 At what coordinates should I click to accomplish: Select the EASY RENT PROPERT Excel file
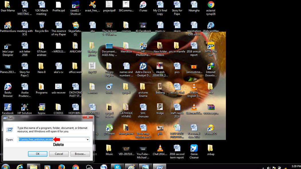point(177,131)
